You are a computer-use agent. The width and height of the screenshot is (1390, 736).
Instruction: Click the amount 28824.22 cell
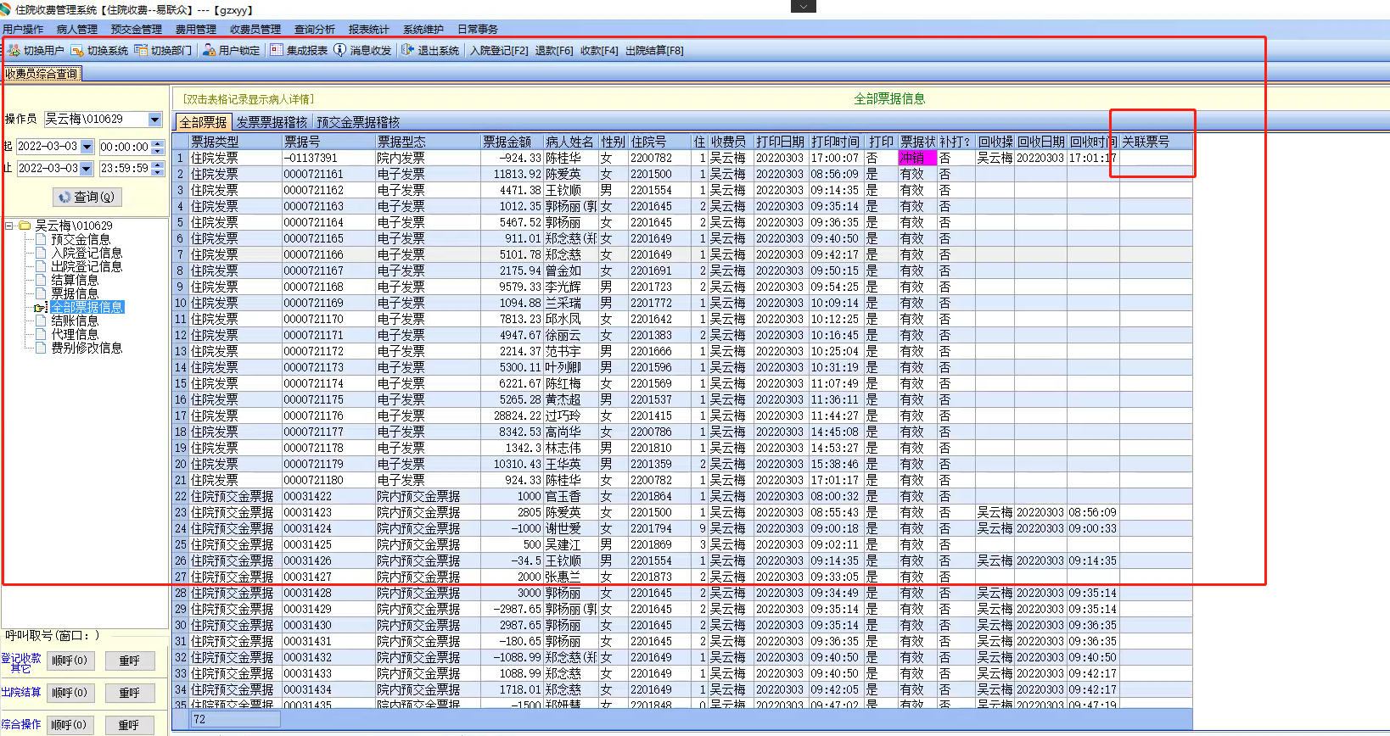(511, 415)
